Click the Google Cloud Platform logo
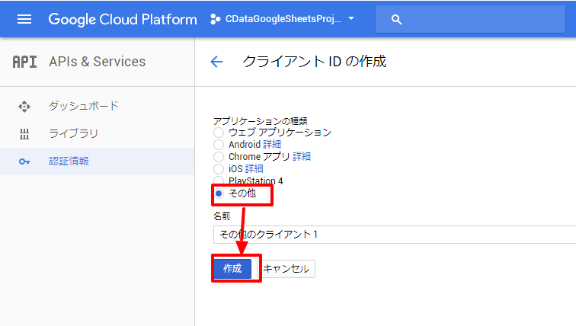Screen dimensions: 576x326 [123, 19]
